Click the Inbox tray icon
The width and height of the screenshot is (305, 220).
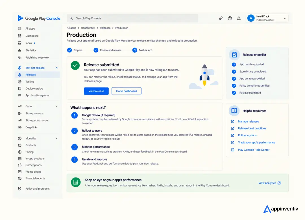click(x=20, y=43)
